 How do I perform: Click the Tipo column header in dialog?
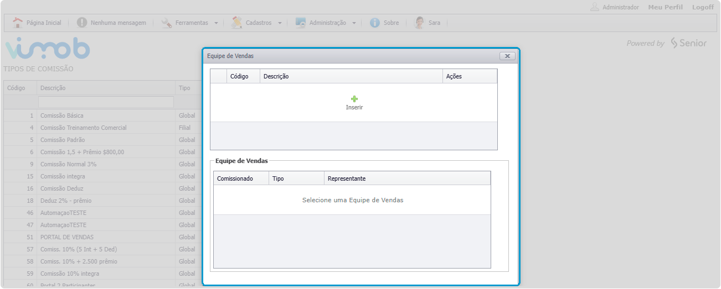297,178
